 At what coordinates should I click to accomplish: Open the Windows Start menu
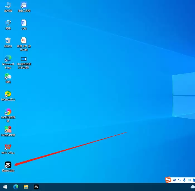point(5,187)
